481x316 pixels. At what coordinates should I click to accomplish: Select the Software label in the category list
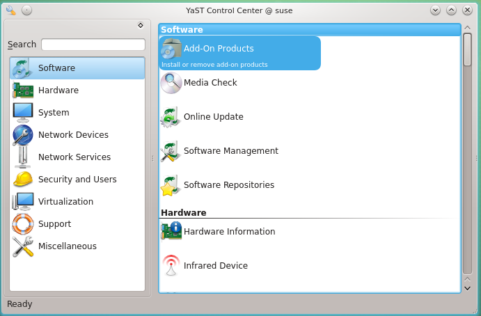click(56, 68)
